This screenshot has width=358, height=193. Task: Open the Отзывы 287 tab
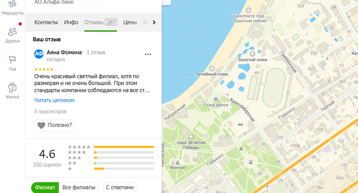(101, 22)
